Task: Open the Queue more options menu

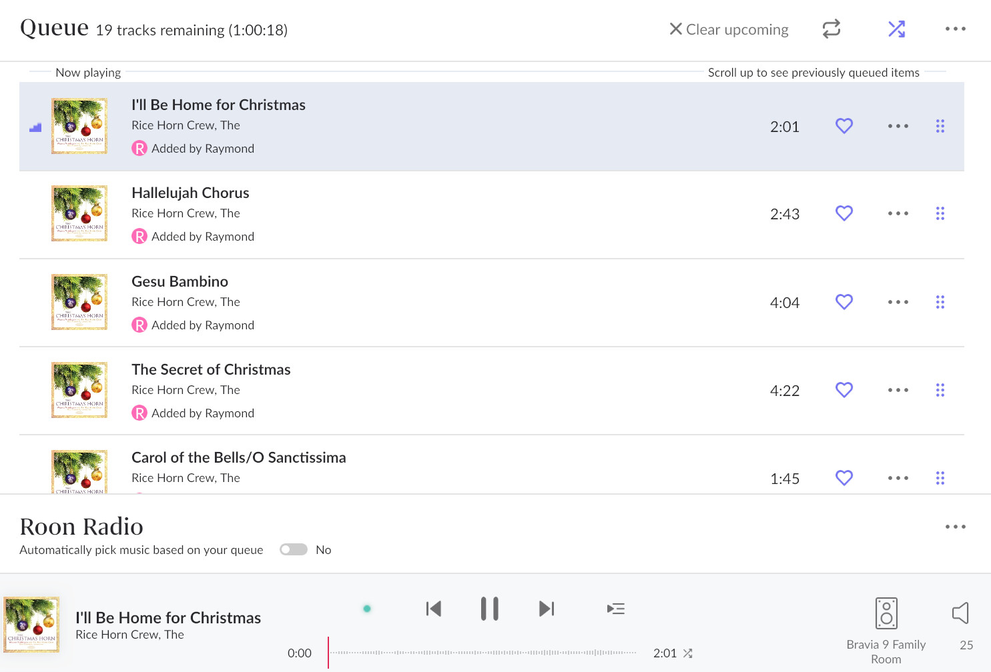Action: (x=955, y=29)
